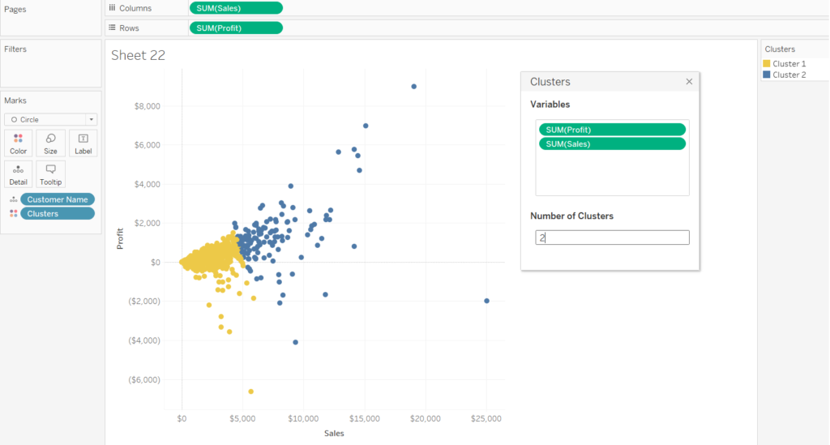Open the Size marks card
The image size is (830, 445).
pyautogui.click(x=50, y=143)
